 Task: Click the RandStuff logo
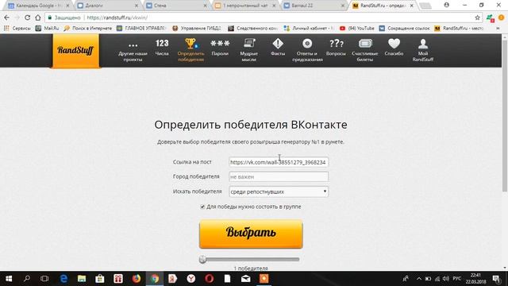[x=76, y=51]
